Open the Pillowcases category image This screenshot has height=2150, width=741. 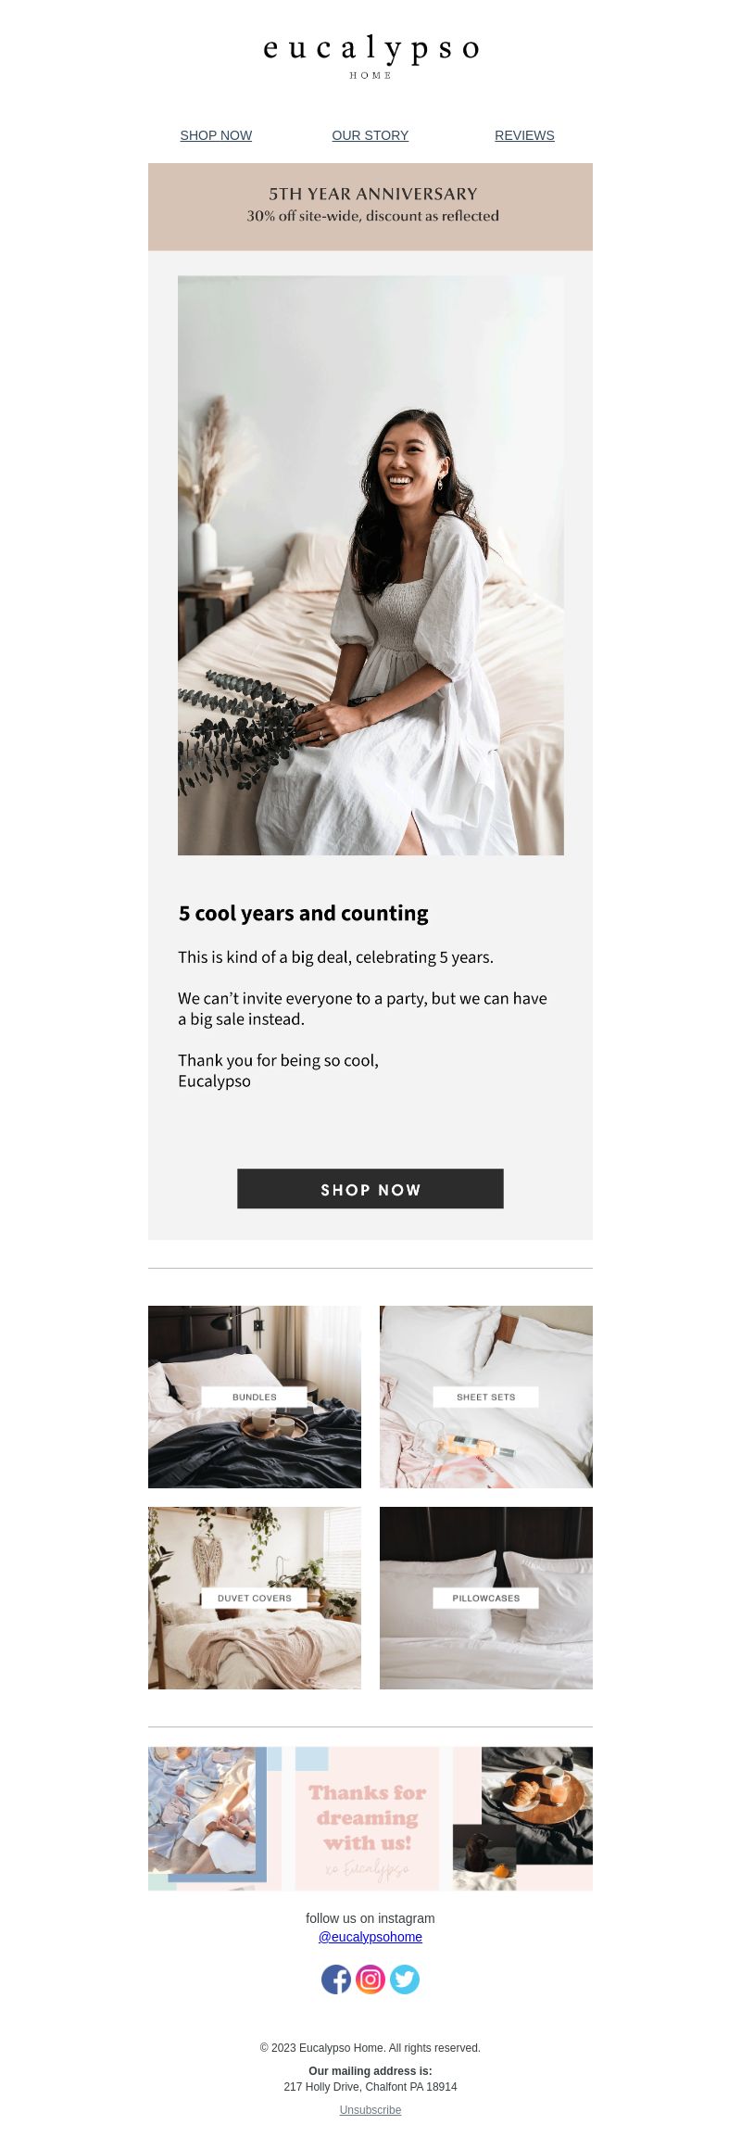coord(486,1598)
